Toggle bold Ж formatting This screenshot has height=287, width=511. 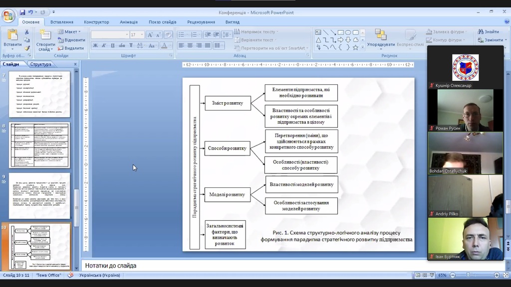[x=95, y=46]
